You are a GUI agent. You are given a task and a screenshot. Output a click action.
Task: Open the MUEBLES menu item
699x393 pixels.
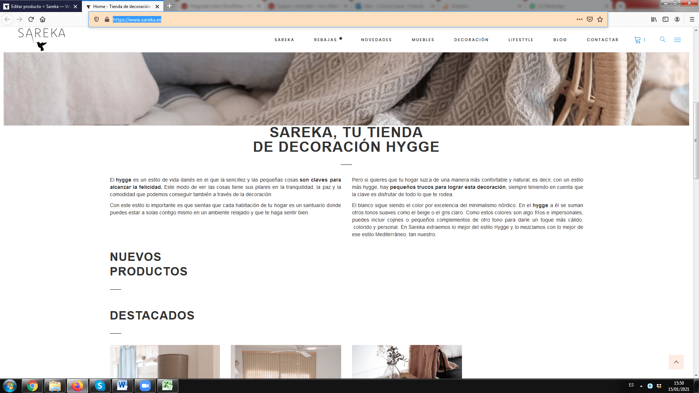click(x=423, y=40)
